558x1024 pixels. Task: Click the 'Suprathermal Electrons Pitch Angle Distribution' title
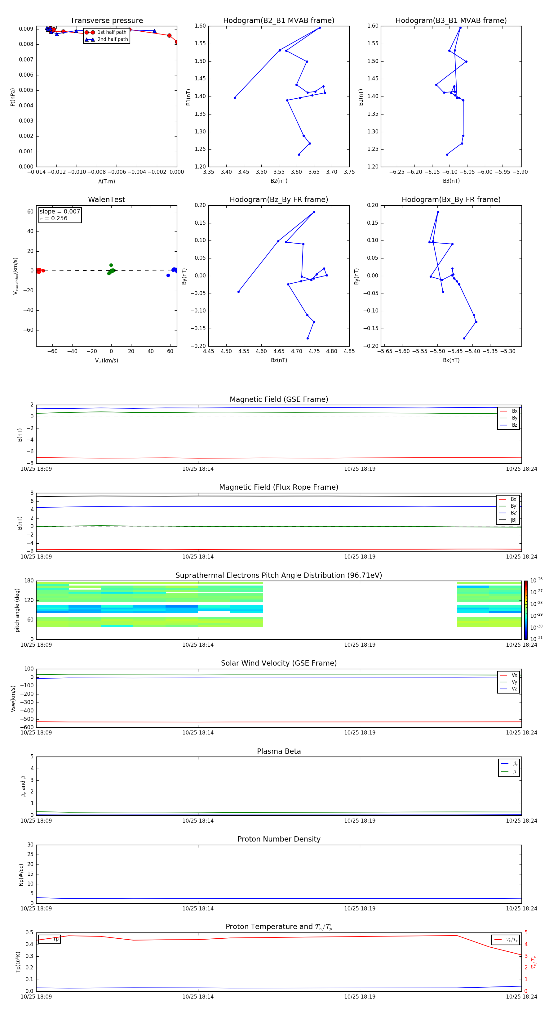point(279,575)
